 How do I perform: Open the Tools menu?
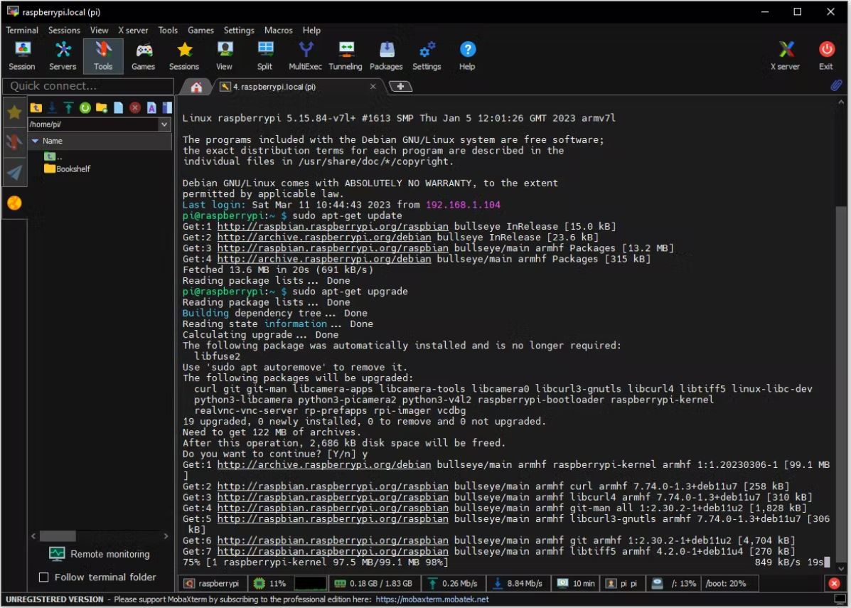point(168,31)
